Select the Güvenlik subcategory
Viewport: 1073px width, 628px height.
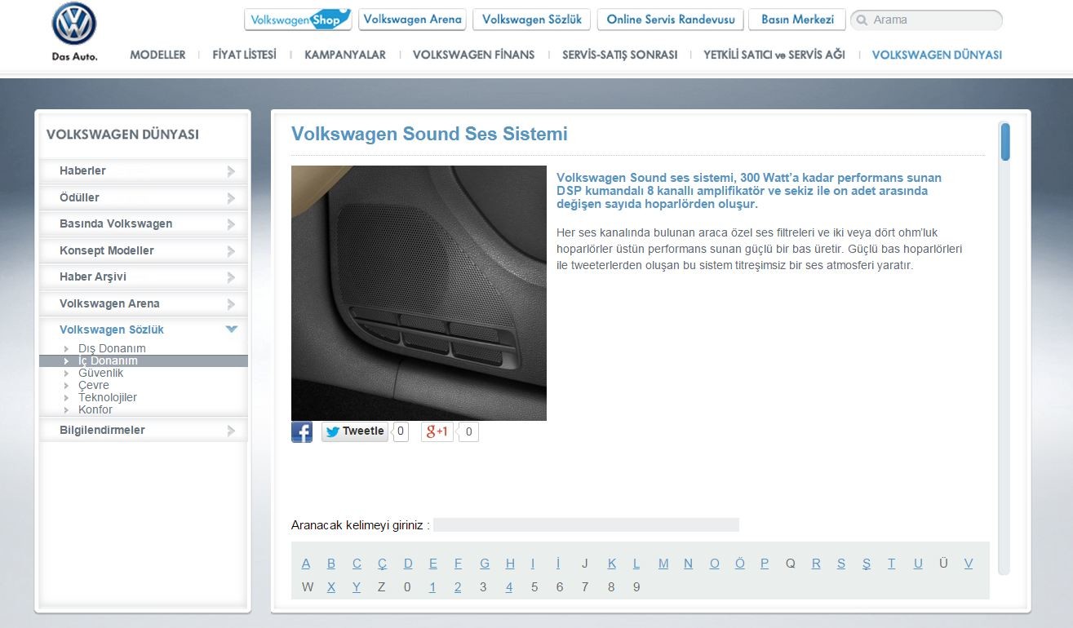100,373
